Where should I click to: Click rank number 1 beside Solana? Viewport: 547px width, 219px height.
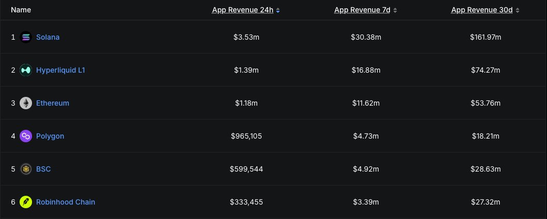coord(13,37)
